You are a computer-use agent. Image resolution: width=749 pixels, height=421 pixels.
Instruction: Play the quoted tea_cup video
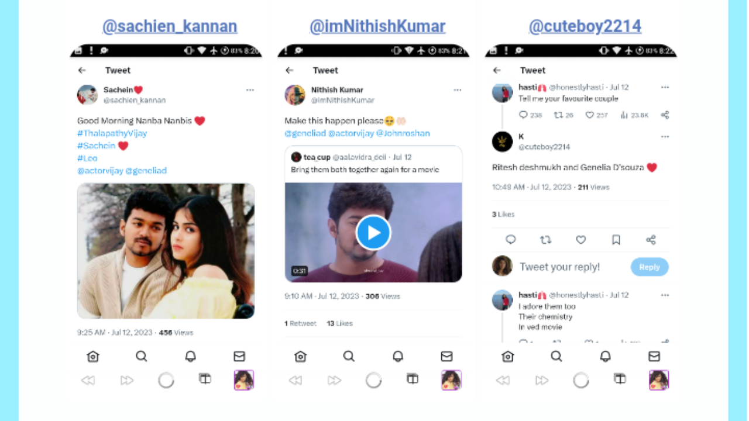click(373, 233)
